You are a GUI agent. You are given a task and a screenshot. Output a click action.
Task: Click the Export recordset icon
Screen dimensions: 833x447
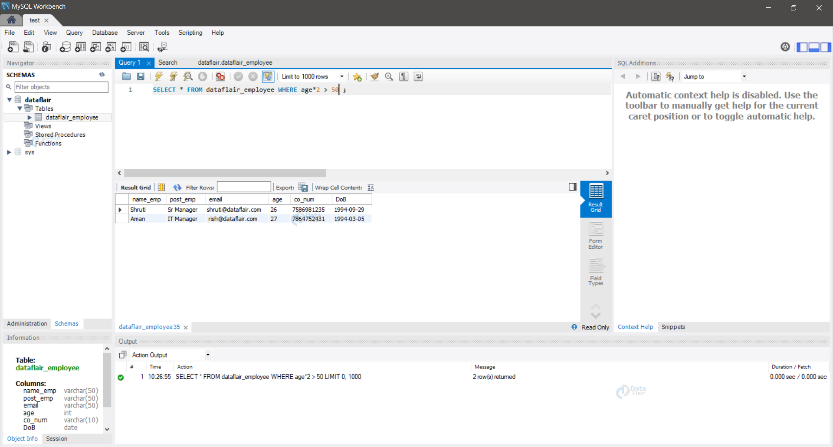tap(303, 187)
